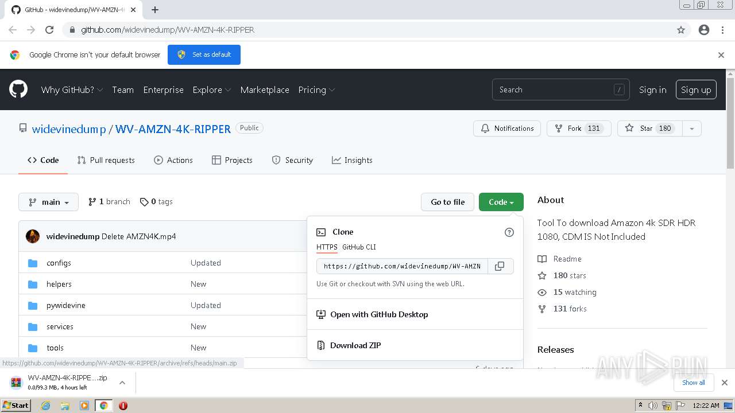
Task: Expand the Pricing menu
Action: click(x=316, y=90)
